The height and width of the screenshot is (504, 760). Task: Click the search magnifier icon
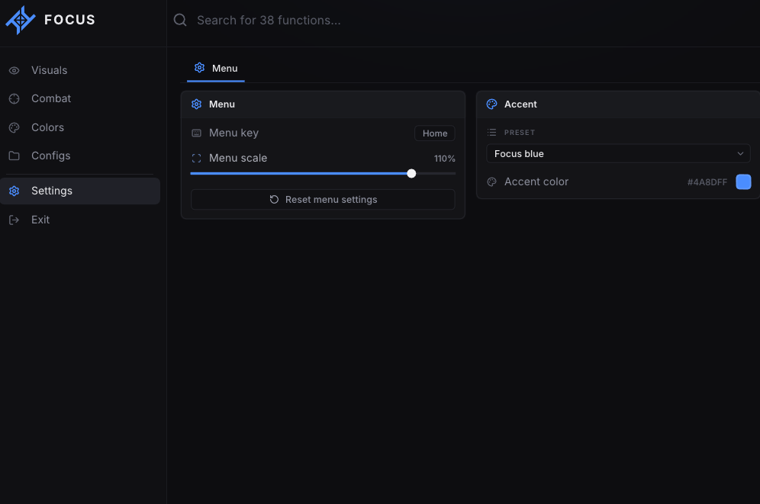click(x=180, y=20)
